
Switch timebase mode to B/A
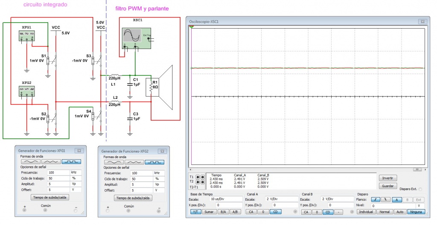point(223,212)
